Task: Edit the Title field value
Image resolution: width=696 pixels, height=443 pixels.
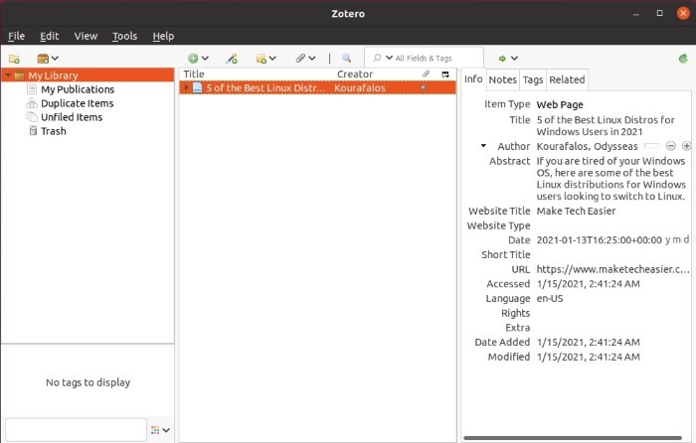Action: pyautogui.click(x=606, y=125)
